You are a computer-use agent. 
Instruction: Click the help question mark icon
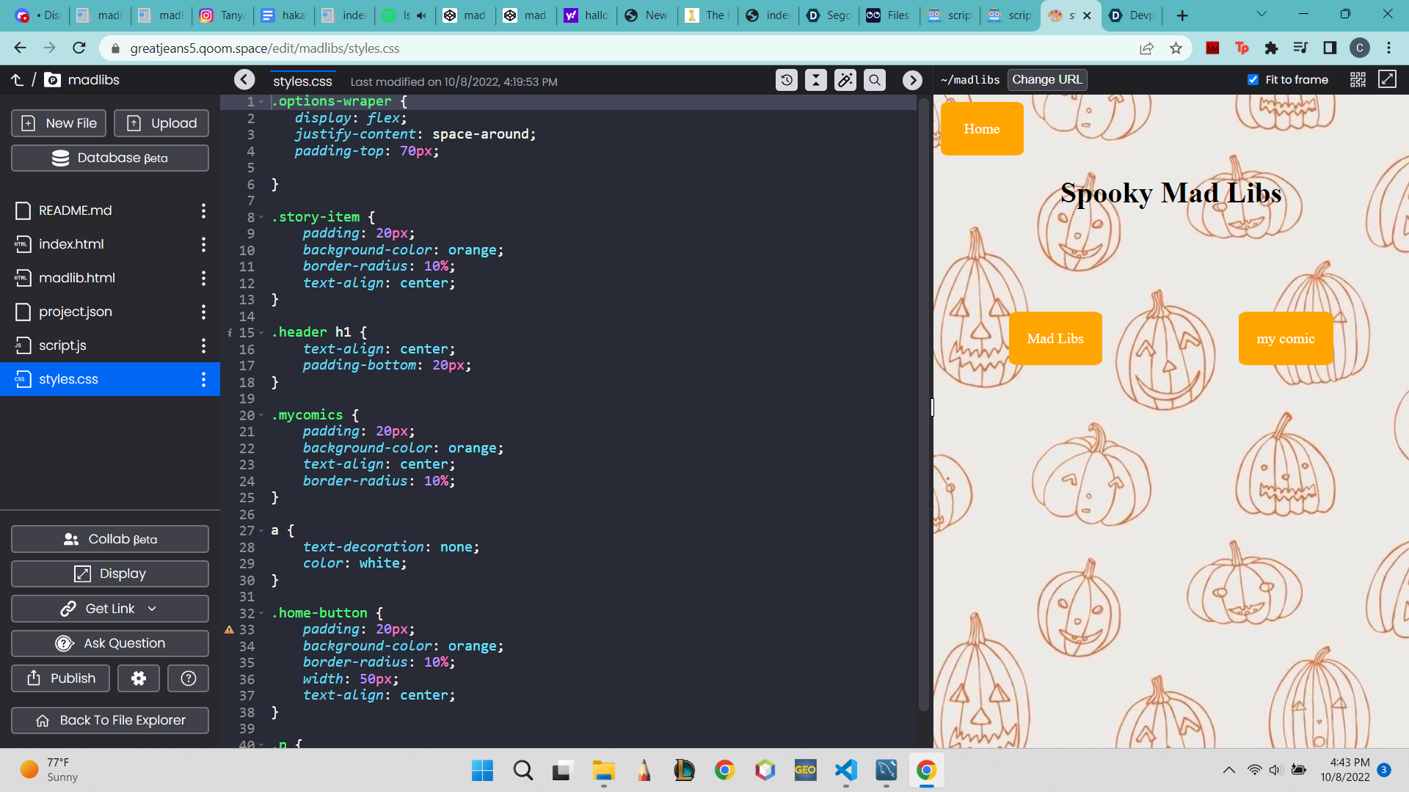189,678
